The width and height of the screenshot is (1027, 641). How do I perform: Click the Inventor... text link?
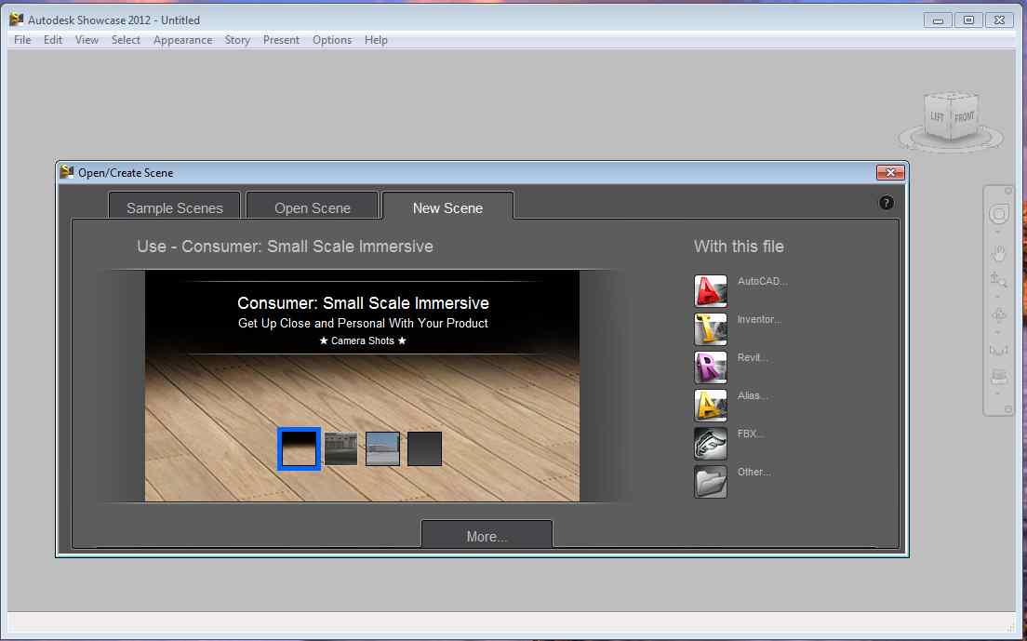pos(759,319)
